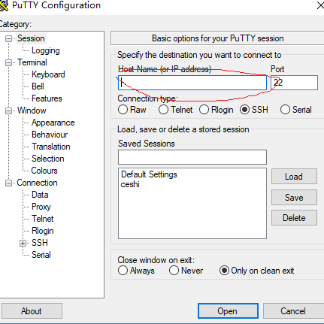
Task: Collapse the Terminal category node
Action: coord(8,62)
